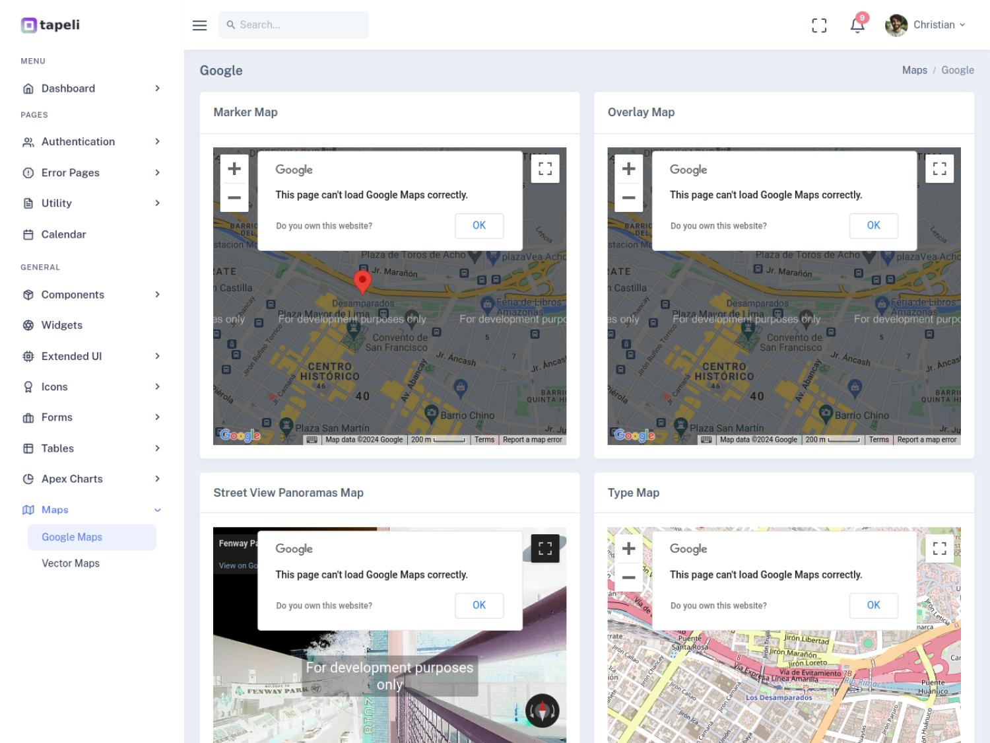Click 'Do you own this website?' in Overlay Map

point(719,226)
